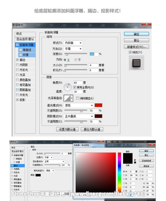Viewport: 166px width, 201px height.
Task: Open 位置 dropdown showing 外部 in Stroke dialog
Action: pyautogui.click(x=49, y=157)
